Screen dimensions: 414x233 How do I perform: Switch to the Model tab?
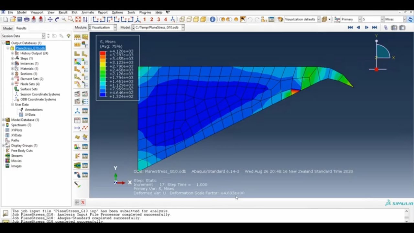pos(8,28)
